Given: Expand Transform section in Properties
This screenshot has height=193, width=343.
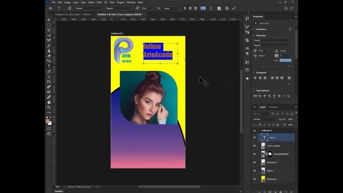Looking at the screenshot, I should [x=253, y=29].
